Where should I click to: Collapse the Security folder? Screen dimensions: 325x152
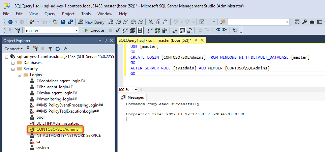[x=13, y=69]
